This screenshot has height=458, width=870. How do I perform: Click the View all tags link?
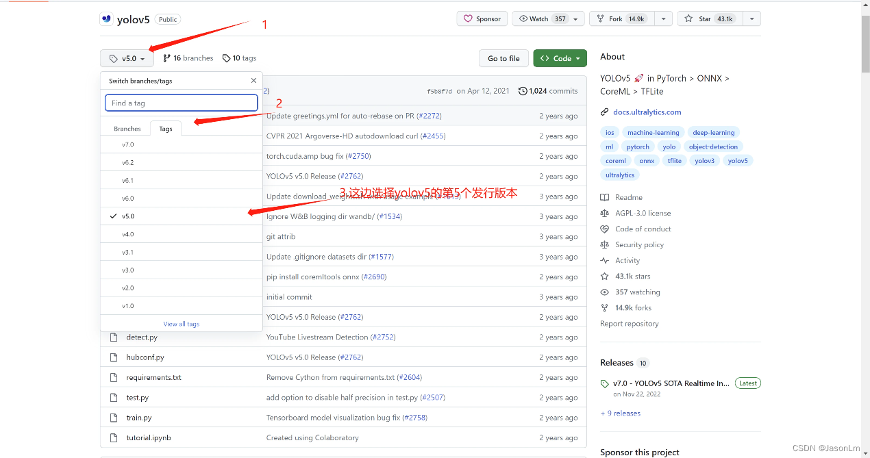pyautogui.click(x=182, y=324)
